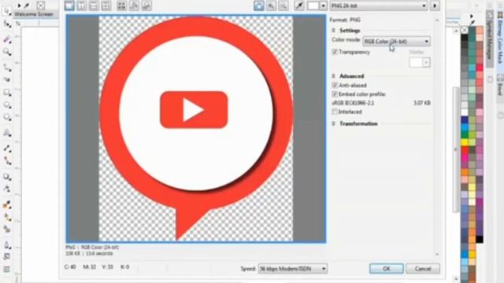This screenshot has width=504, height=283.
Task: Open the PNG 24-bit preset dropdown
Action: click(379, 6)
